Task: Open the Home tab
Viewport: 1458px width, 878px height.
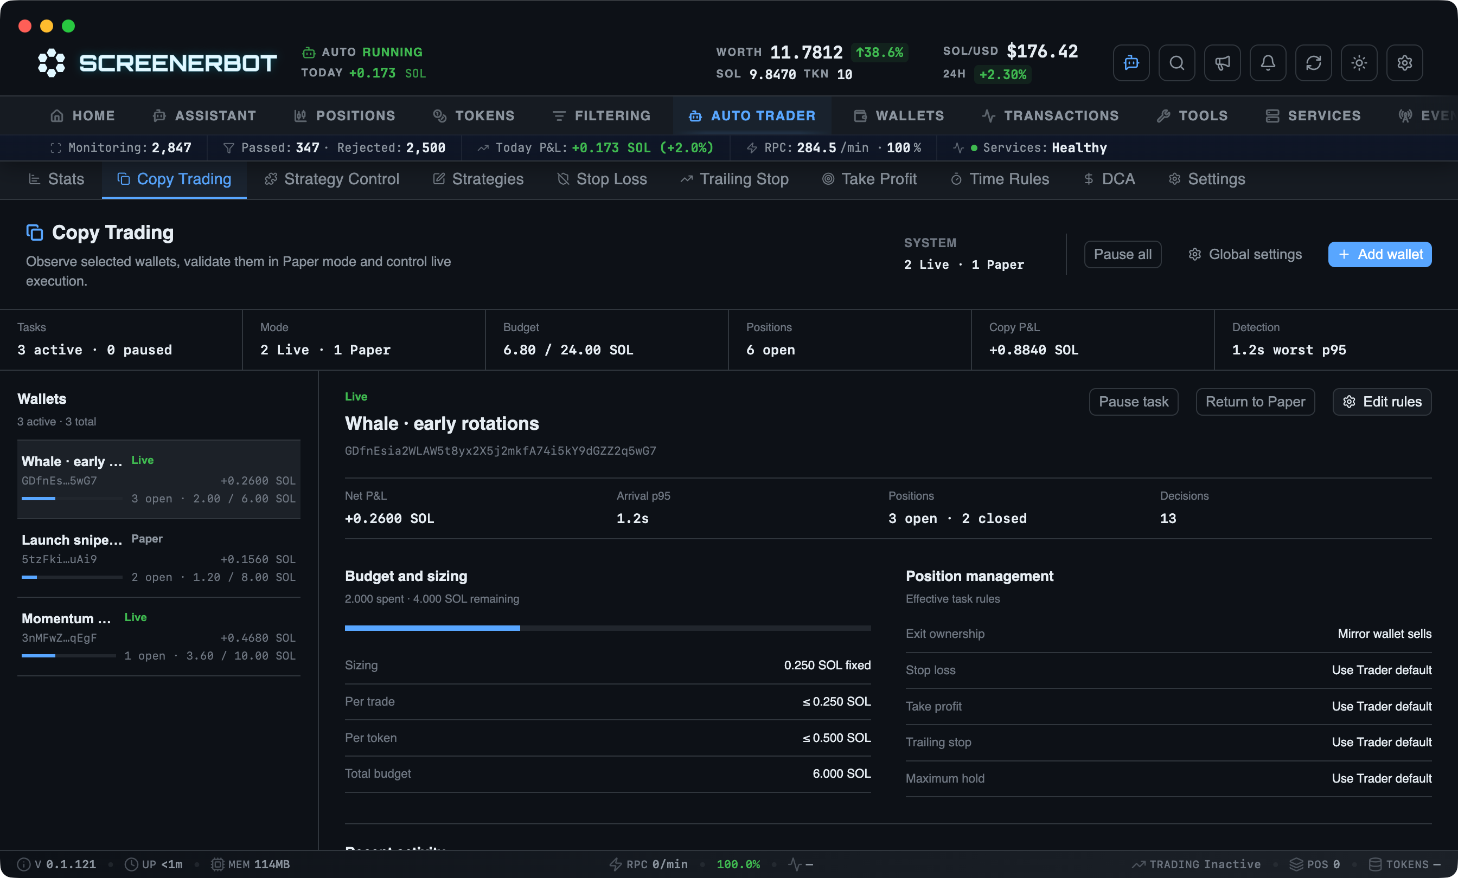Action: point(82,115)
